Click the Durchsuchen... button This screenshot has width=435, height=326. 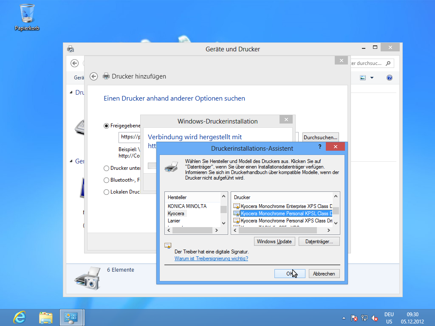coord(320,138)
